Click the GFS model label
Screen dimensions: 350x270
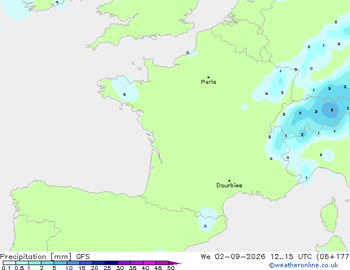coord(83,257)
